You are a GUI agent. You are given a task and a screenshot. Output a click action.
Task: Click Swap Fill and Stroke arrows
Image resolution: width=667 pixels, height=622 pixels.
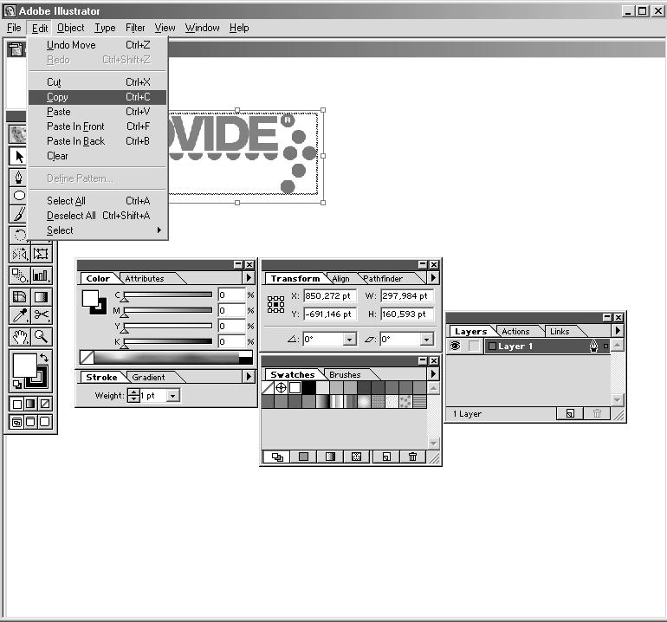44,358
